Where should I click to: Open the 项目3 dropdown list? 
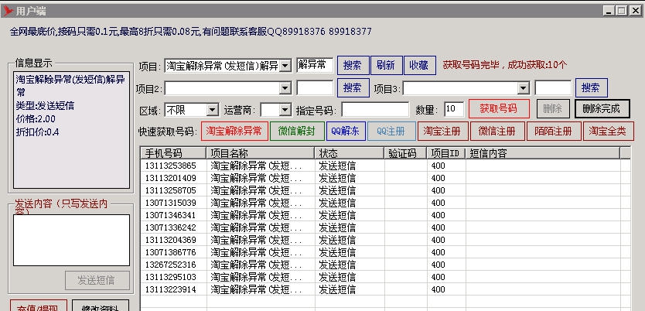523,88
